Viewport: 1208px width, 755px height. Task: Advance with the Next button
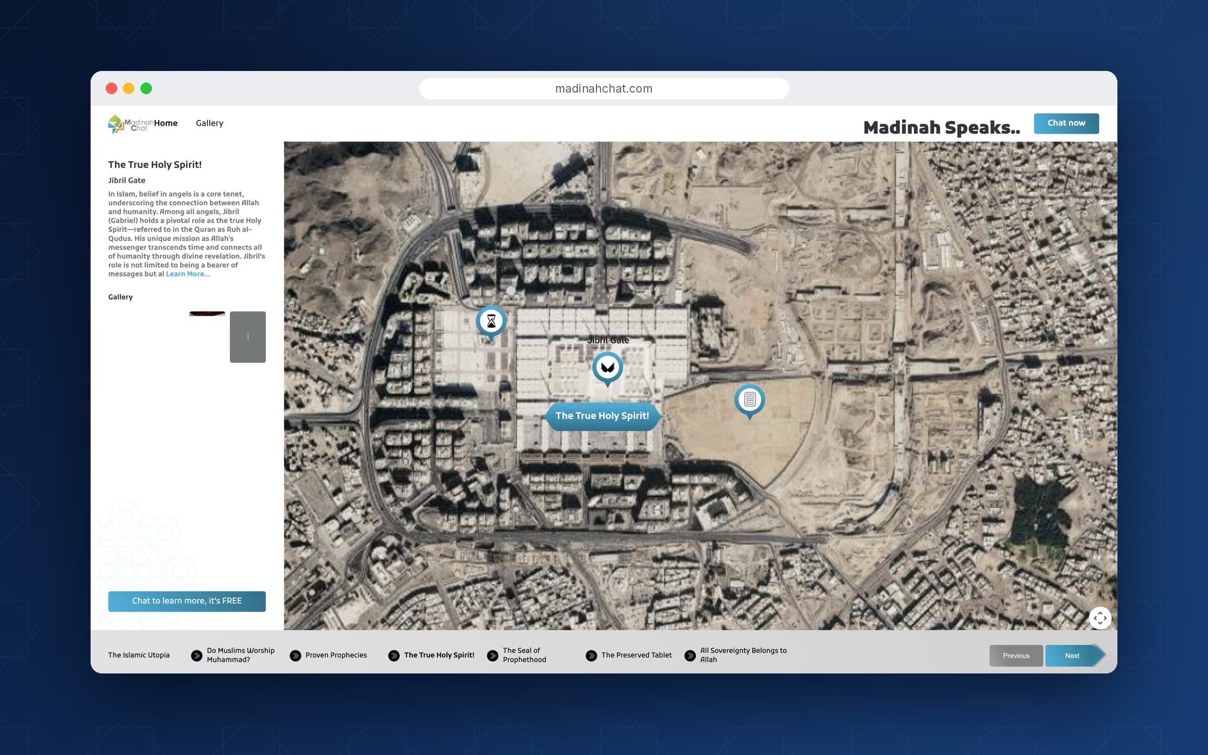coord(1074,655)
